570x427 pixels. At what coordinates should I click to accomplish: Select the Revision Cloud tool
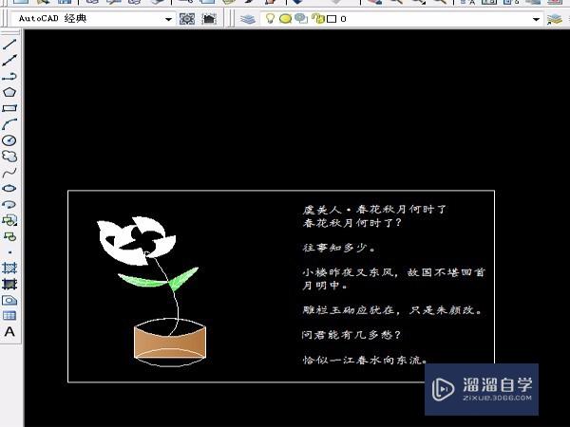[x=9, y=157]
